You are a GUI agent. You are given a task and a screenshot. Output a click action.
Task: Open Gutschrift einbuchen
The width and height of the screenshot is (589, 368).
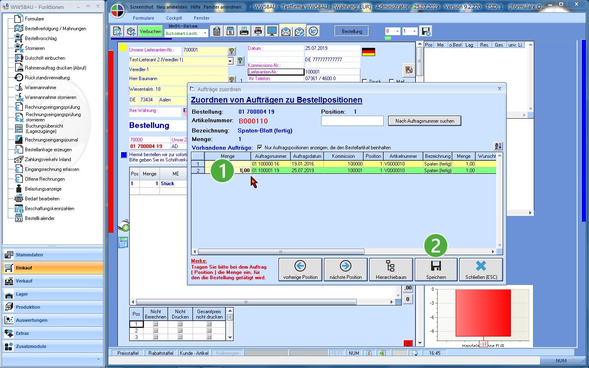point(45,58)
